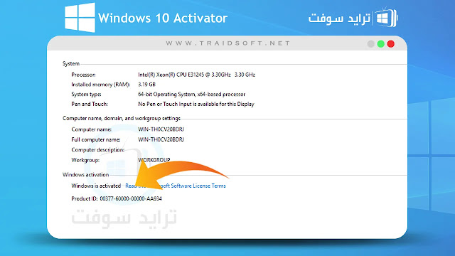Viewport: 455px width, 256px height.
Task: Click the Windows logo beside Windows 10 Activator
Action: (80, 18)
